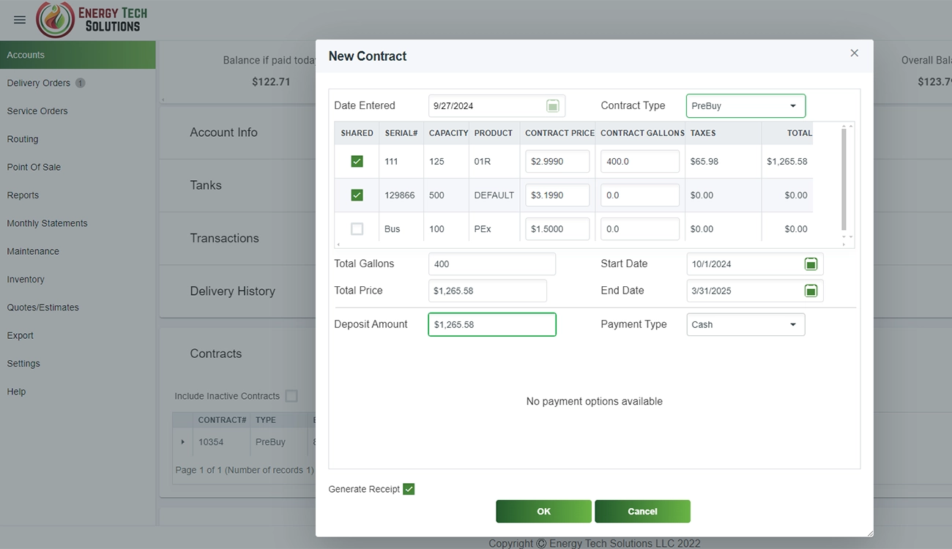This screenshot has width=952, height=549.
Task: Open the End Date calendar picker
Action: tap(811, 291)
